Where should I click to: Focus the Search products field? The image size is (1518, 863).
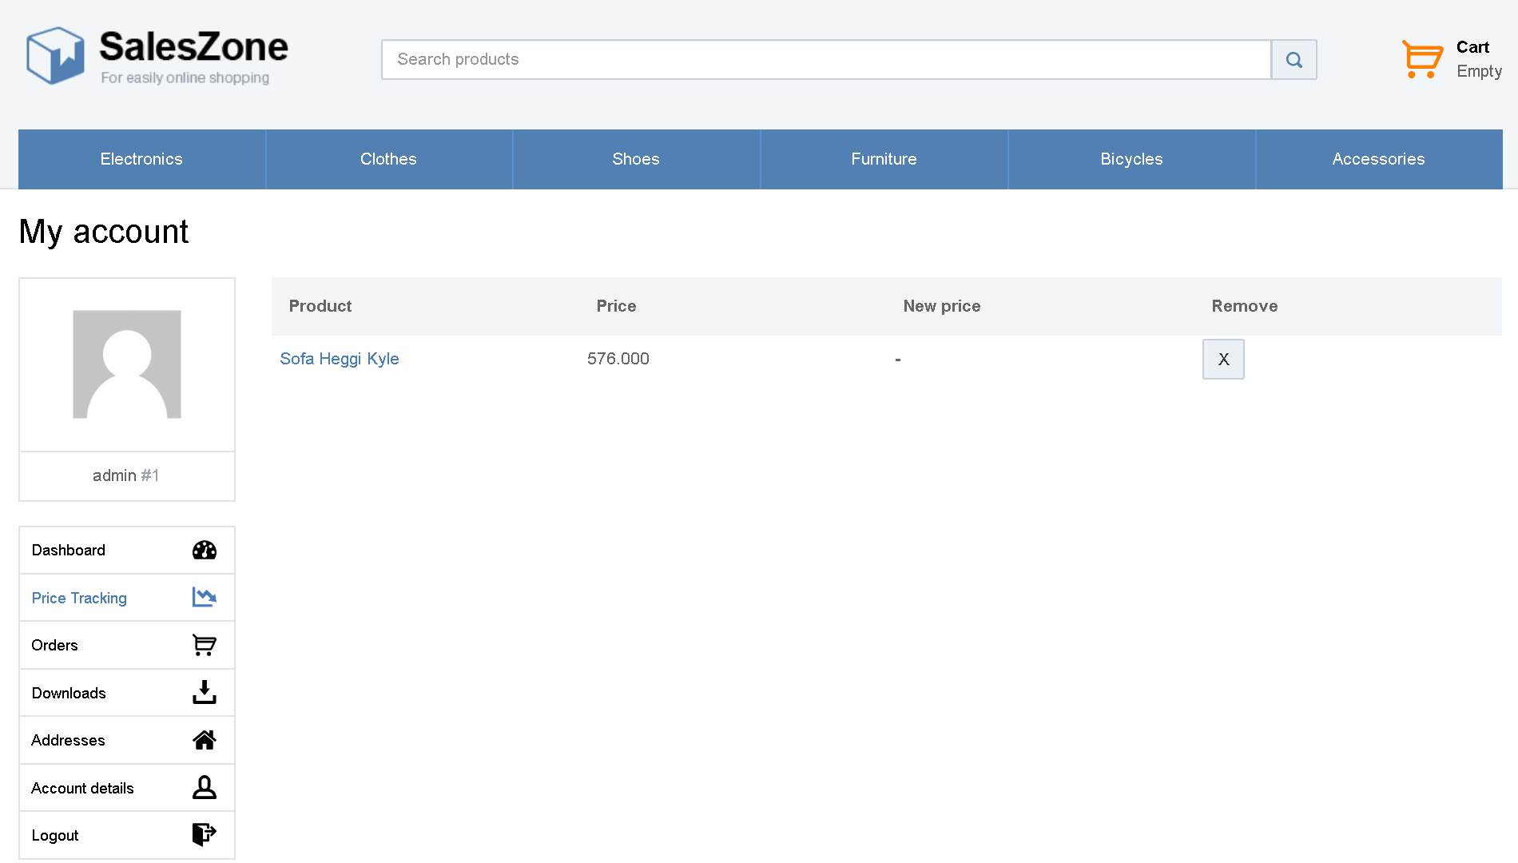pos(826,60)
